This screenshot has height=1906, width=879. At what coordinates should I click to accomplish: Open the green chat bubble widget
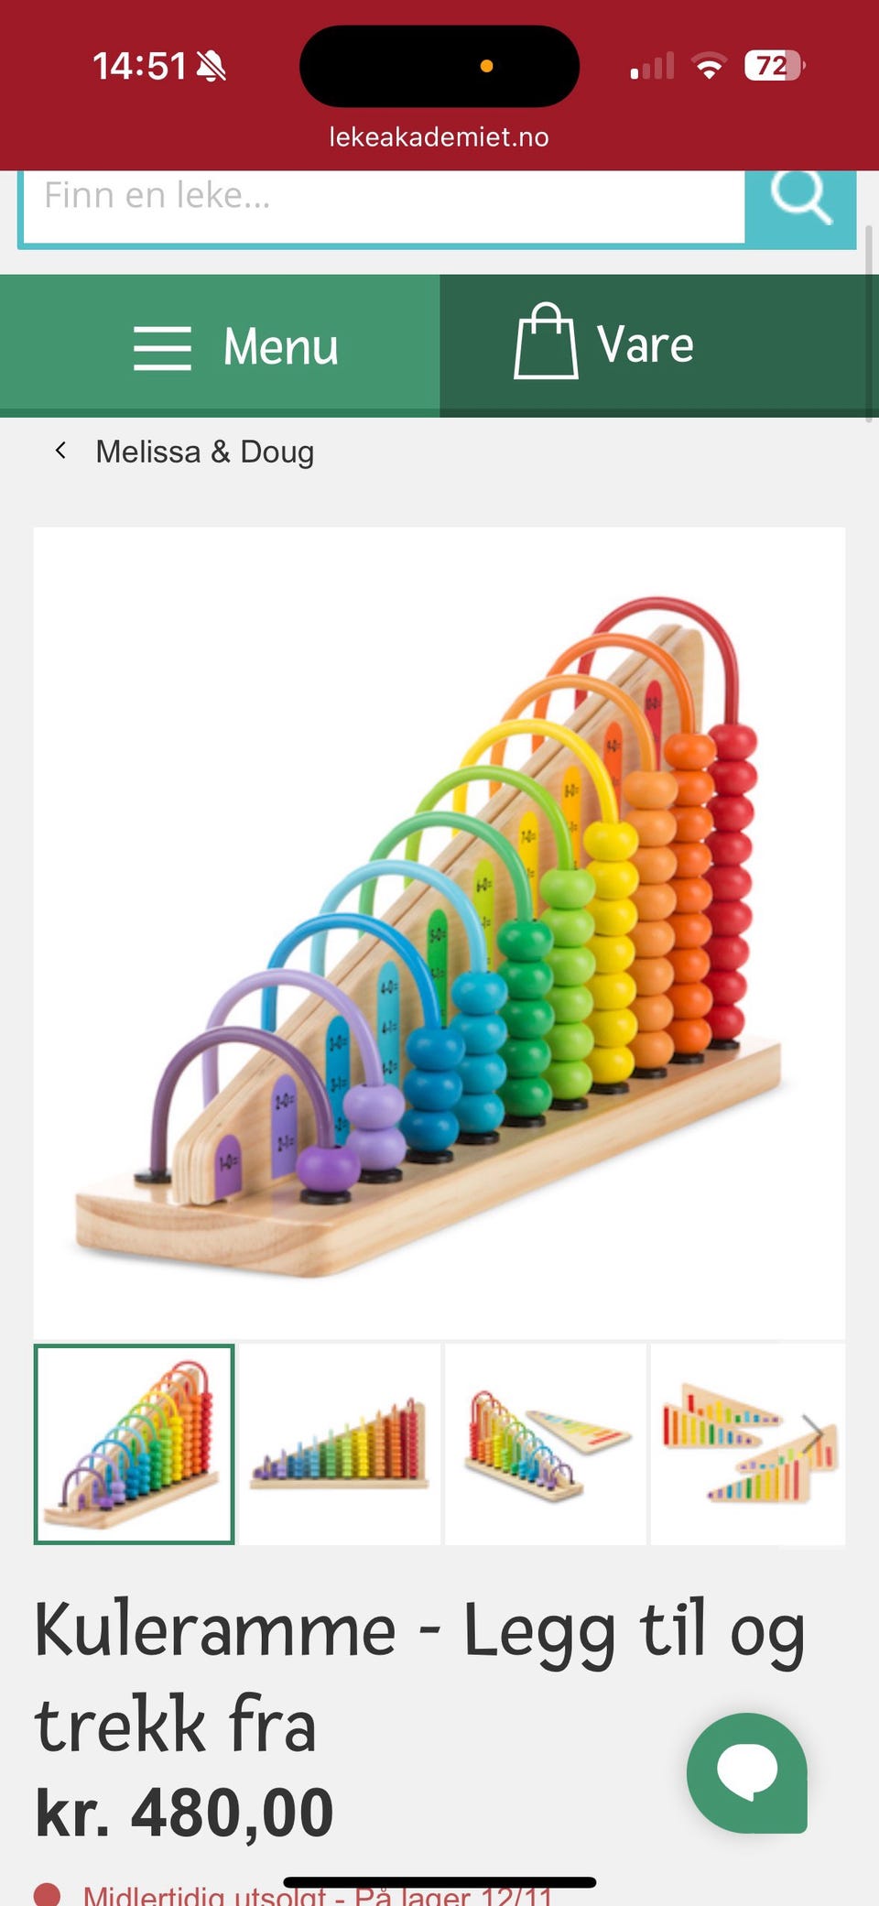tap(747, 1772)
